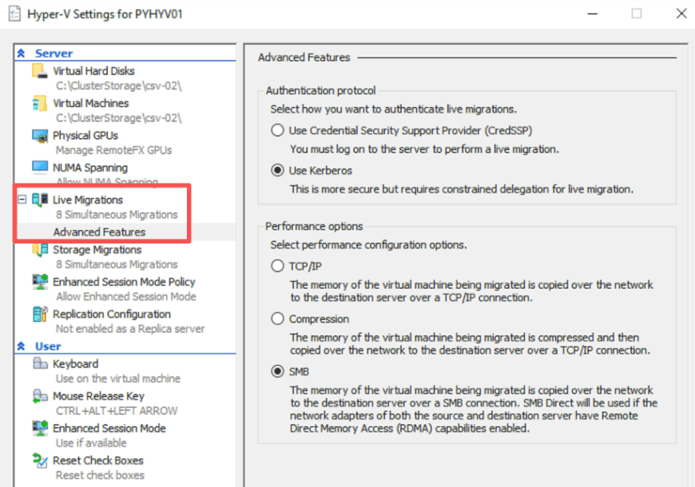Click 'Use on the virtual machine' subtext
This screenshot has height=487, width=695.
click(118, 378)
